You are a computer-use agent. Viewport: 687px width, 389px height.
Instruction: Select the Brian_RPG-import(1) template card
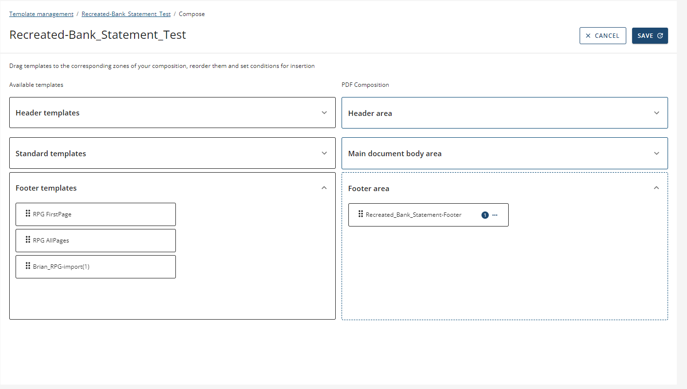96,267
